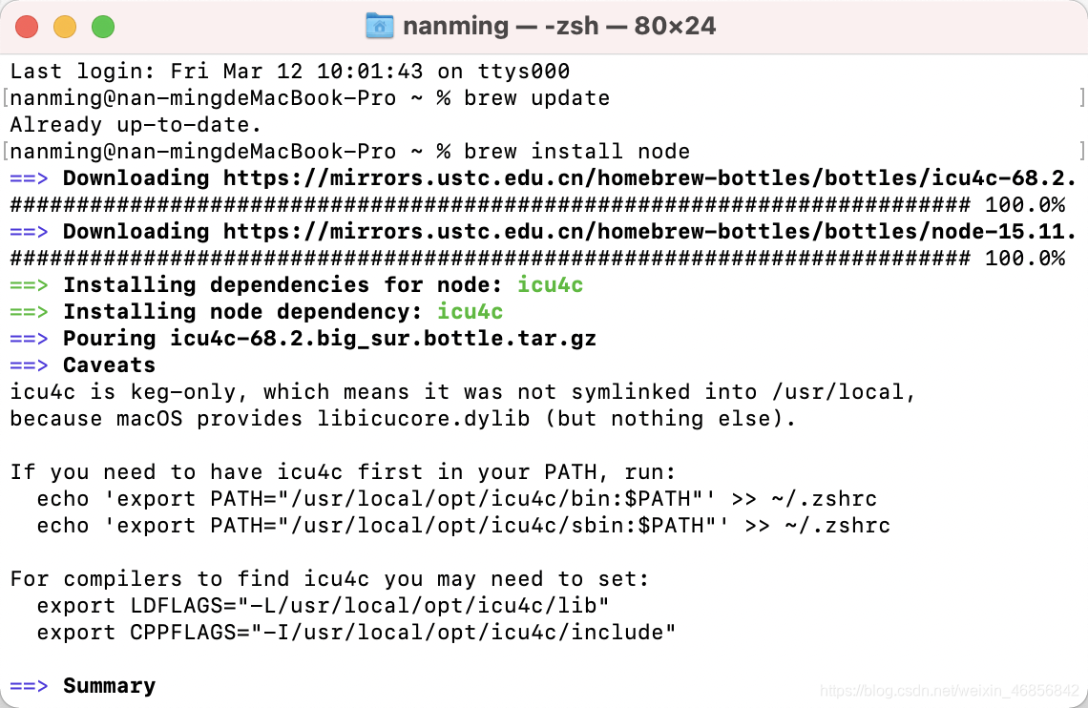1088x708 pixels.
Task: Click the Caveats section heading
Action: [x=109, y=365]
